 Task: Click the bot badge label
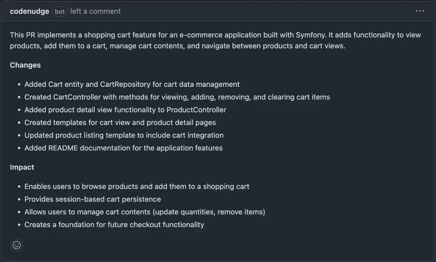[x=60, y=12]
